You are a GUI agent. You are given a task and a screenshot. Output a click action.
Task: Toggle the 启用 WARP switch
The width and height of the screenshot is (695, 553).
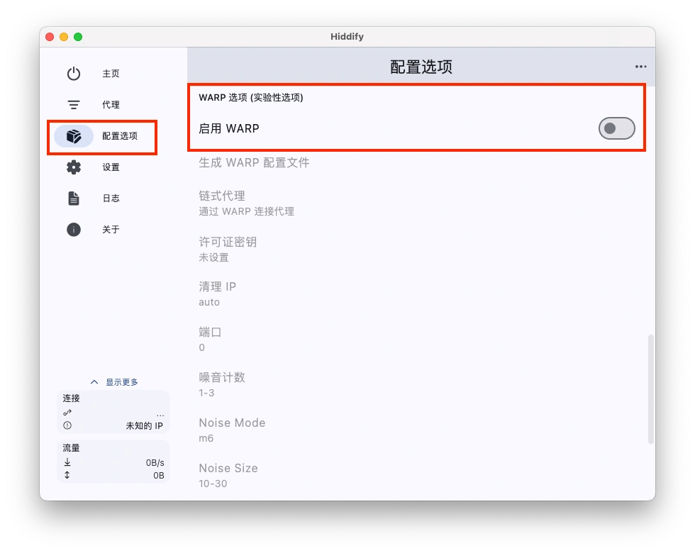616,128
